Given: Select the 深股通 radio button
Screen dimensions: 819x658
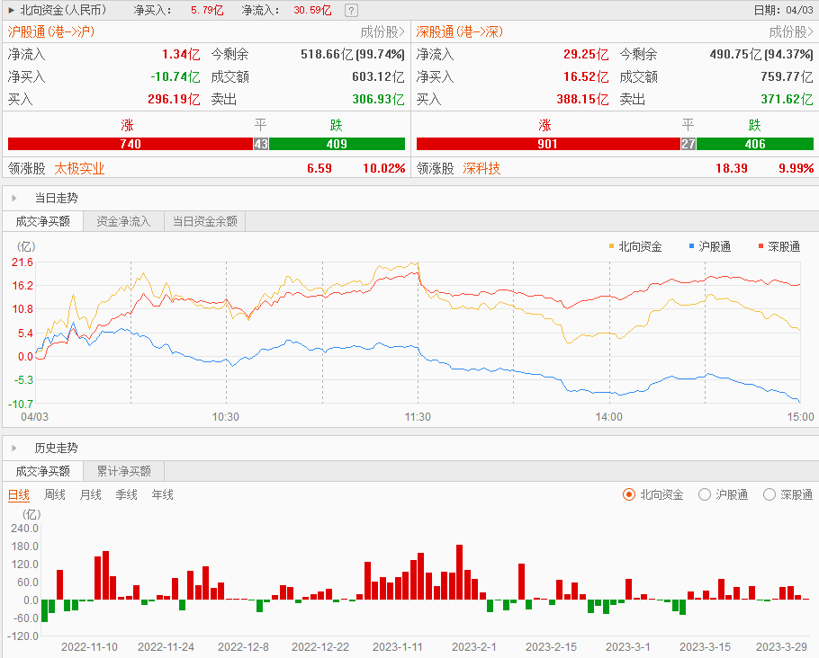Looking at the screenshot, I should coord(769,494).
